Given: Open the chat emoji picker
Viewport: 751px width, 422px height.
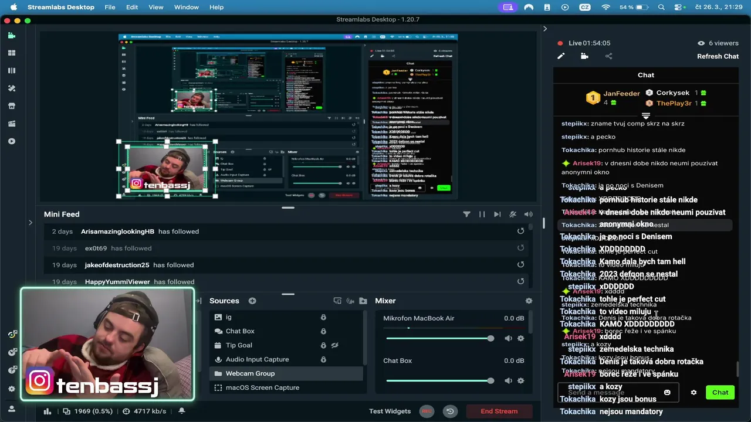Looking at the screenshot, I should click(x=667, y=392).
